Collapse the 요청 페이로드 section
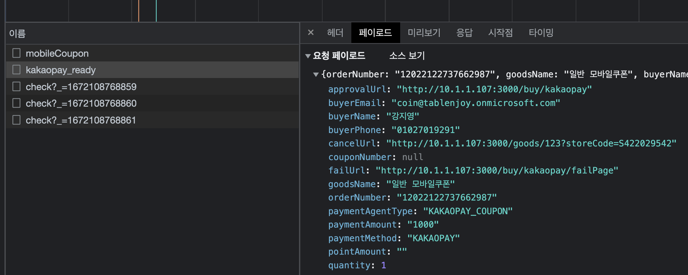Screen dimensions: 688x275 tap(308, 56)
